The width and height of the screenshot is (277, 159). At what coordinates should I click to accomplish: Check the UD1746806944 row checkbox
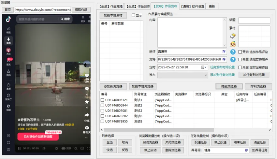click(x=102, y=105)
